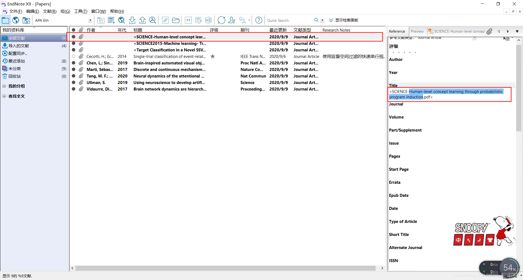Click the horizontal scrollbar of reference list
This screenshot has height=280, width=523.
tap(226, 268)
